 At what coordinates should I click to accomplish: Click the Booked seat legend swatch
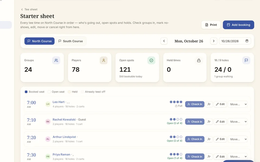(26, 92)
